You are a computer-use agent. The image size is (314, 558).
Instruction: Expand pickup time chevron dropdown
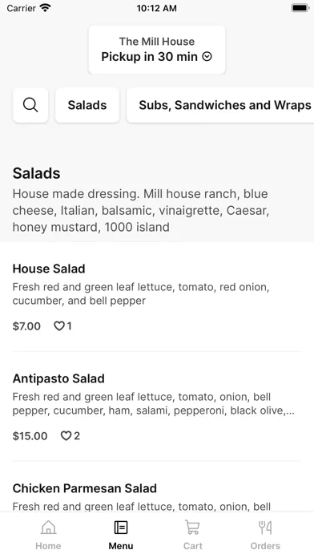point(207,57)
